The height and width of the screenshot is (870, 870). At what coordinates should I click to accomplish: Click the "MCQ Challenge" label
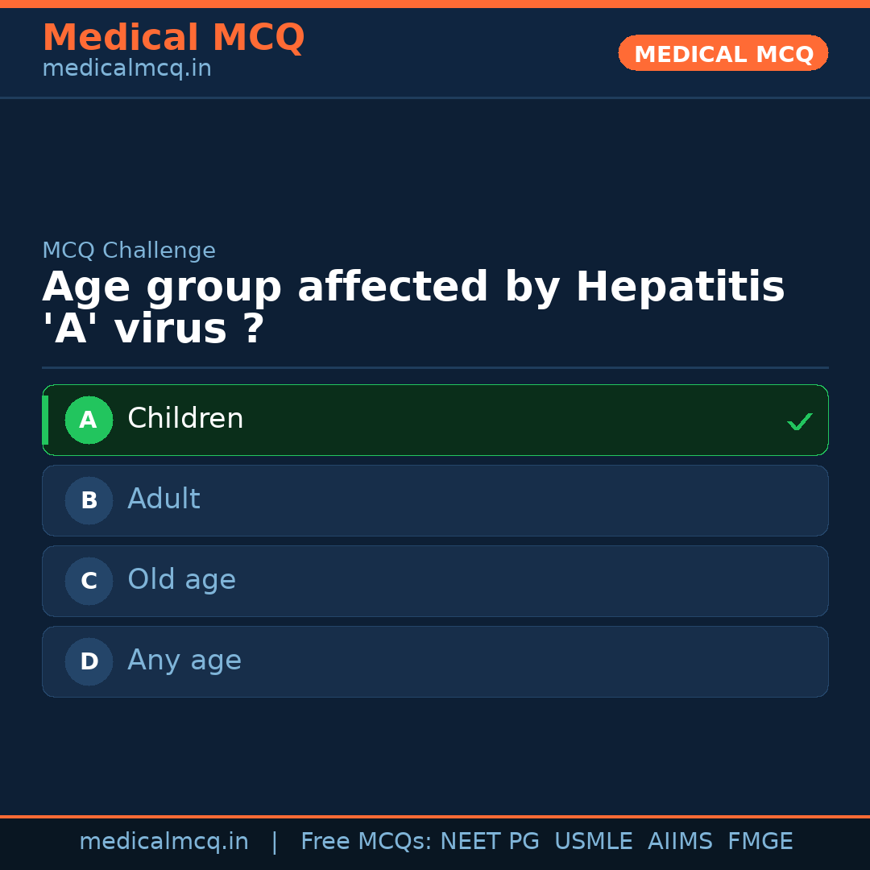(x=129, y=251)
